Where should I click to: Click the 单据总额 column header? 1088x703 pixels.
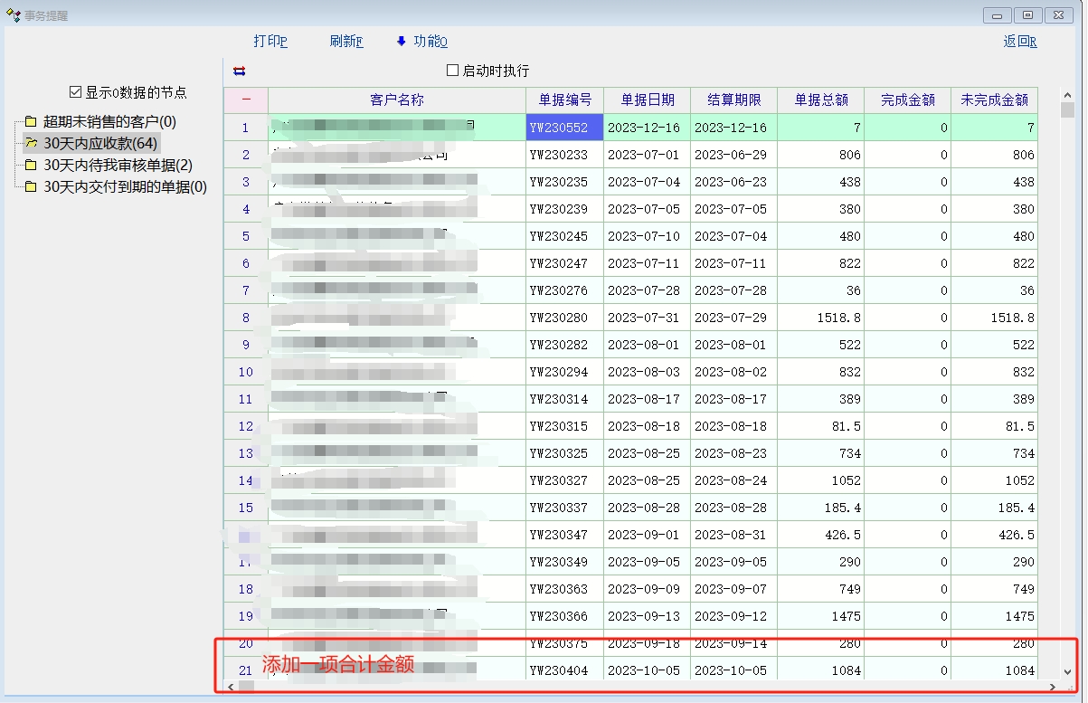click(820, 100)
